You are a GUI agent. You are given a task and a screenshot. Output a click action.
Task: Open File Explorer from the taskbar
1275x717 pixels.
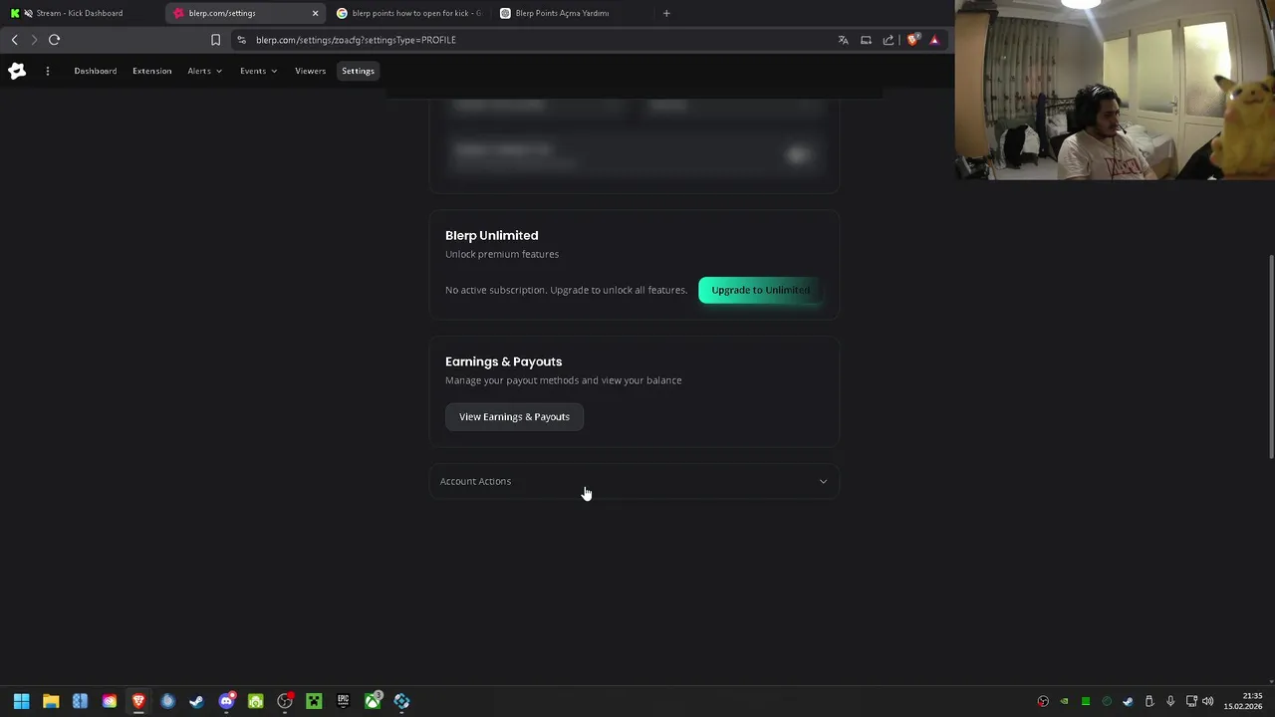coord(51,701)
